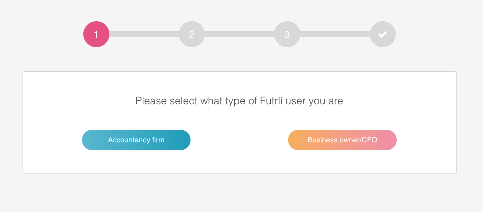Click the progress bar between steps 1 and 2
This screenshot has width=483, height=212.
tap(144, 34)
